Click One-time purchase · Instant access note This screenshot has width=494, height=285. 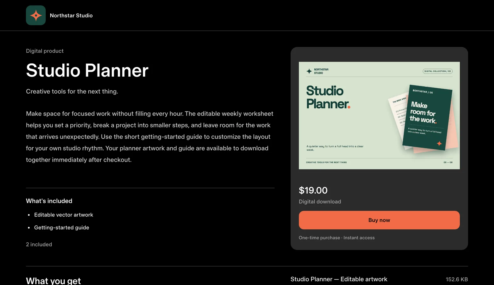click(x=337, y=238)
